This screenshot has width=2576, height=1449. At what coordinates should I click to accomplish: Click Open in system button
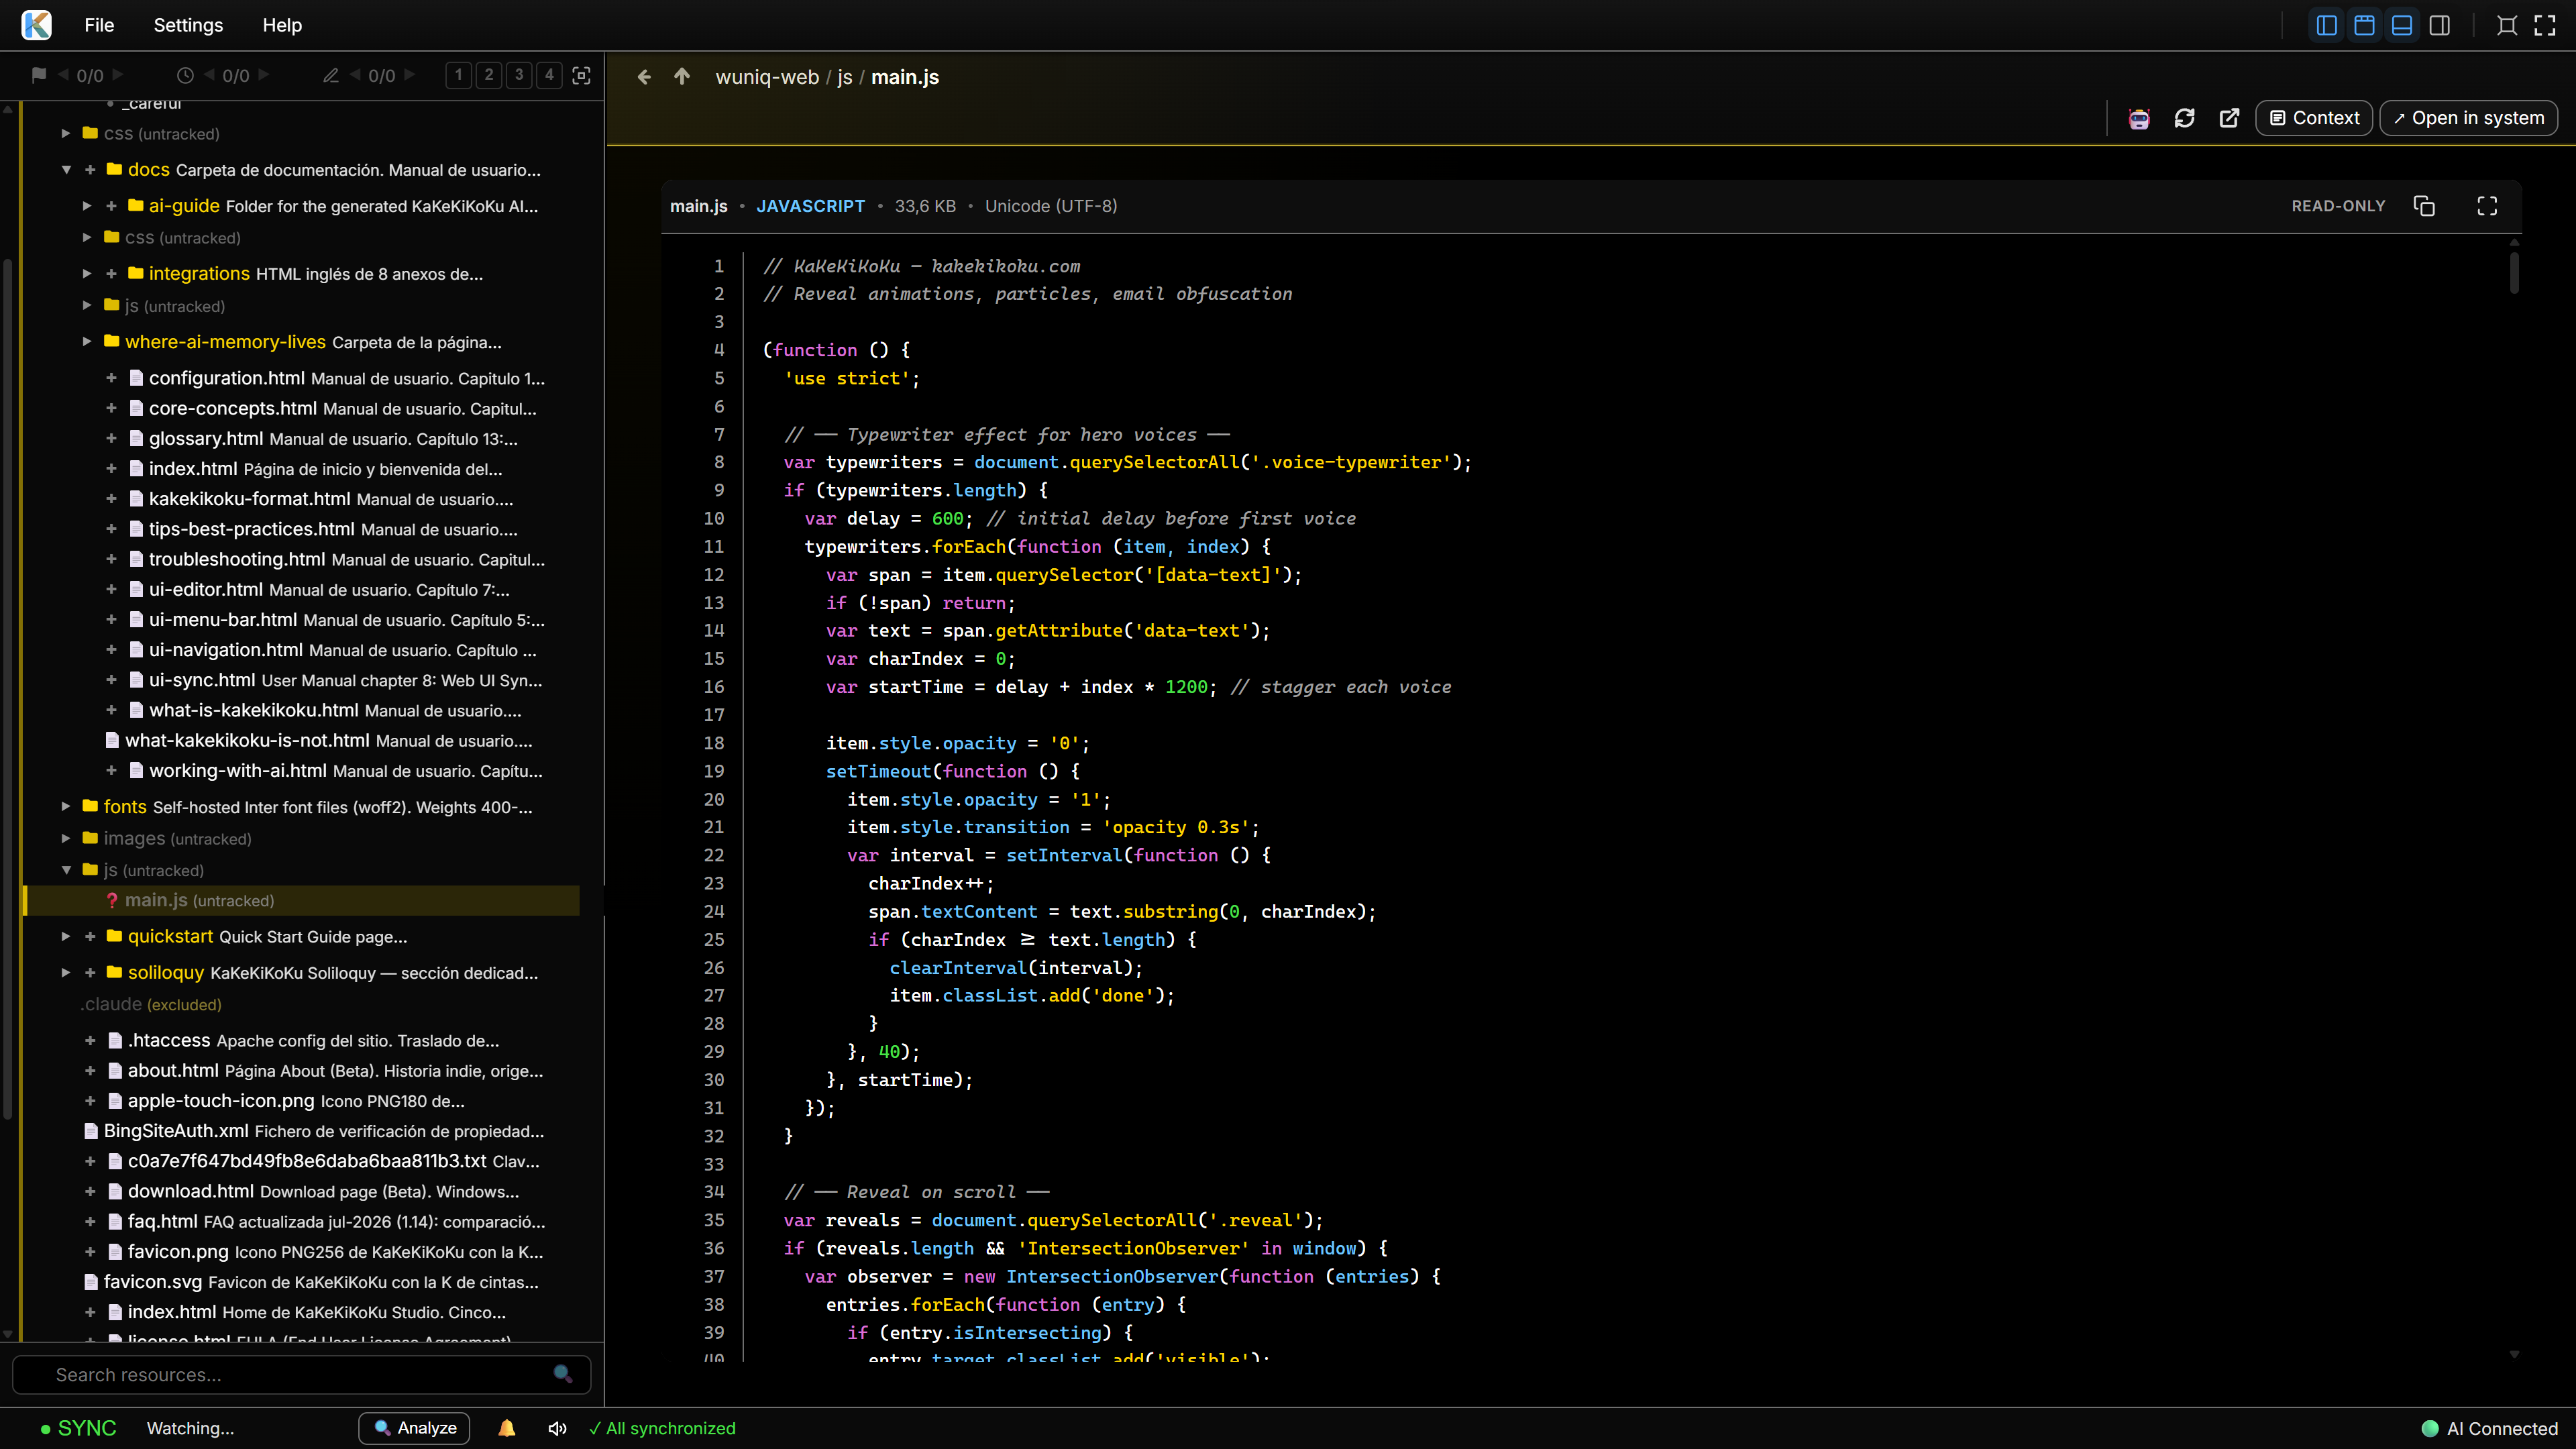(2468, 118)
